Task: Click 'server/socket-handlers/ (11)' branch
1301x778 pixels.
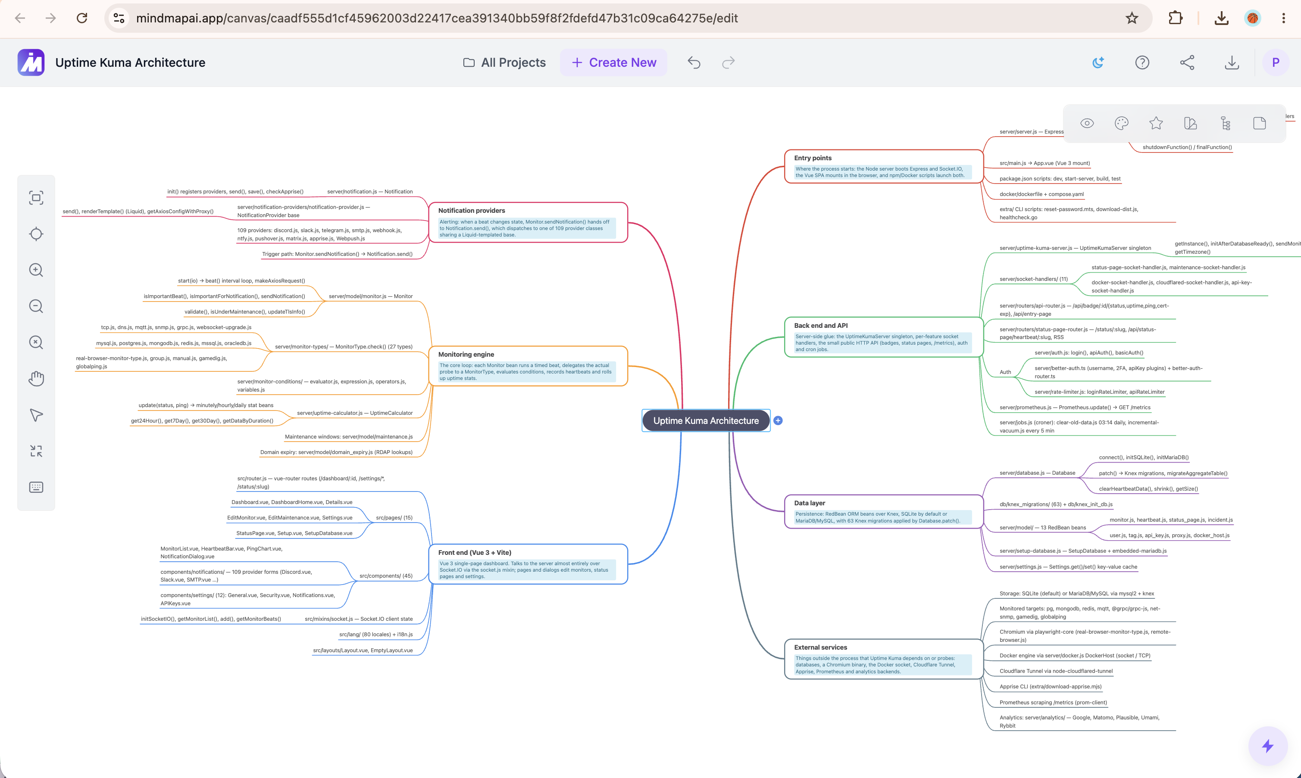Action: pyautogui.click(x=1033, y=279)
